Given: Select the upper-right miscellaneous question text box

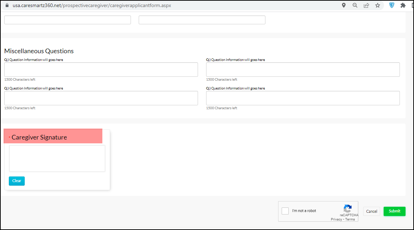Looking at the screenshot, I should [x=303, y=70].
